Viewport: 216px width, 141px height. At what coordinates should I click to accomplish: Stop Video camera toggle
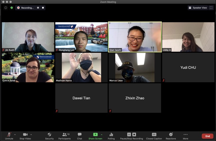click(x=25, y=136)
